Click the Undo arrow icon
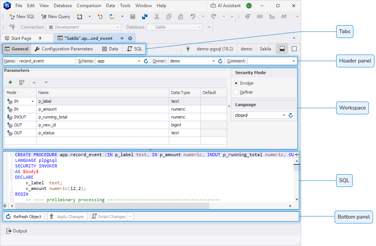 click(193, 17)
